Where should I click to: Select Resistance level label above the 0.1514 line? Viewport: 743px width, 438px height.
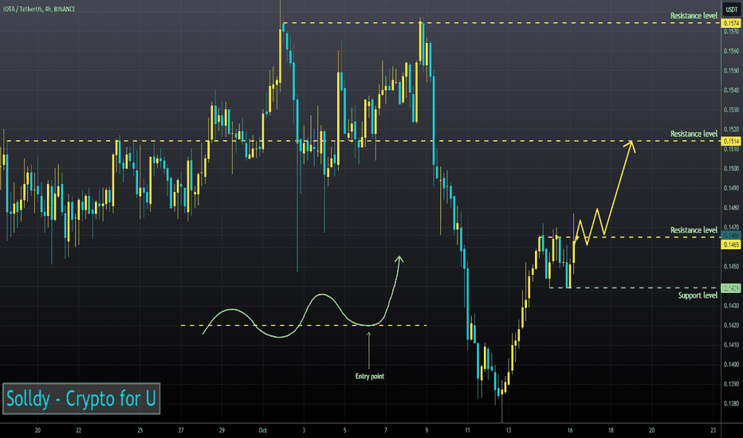tap(694, 134)
